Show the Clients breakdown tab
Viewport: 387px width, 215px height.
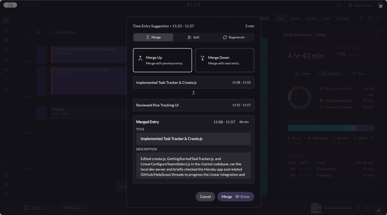click(303, 74)
